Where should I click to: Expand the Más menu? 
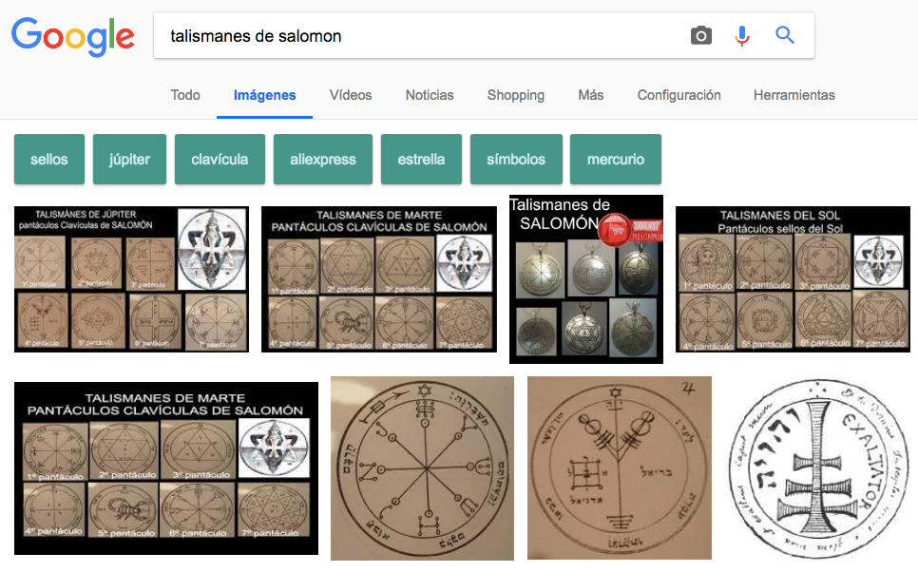[590, 95]
